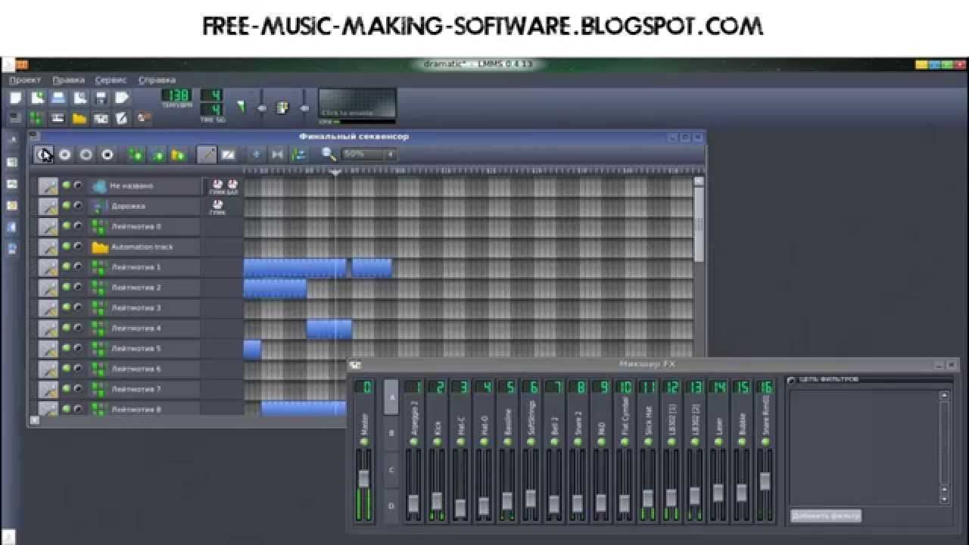Image resolution: width=969 pixels, height=545 pixels.
Task: Switch to FX mixer bank D
Action: tap(391, 505)
